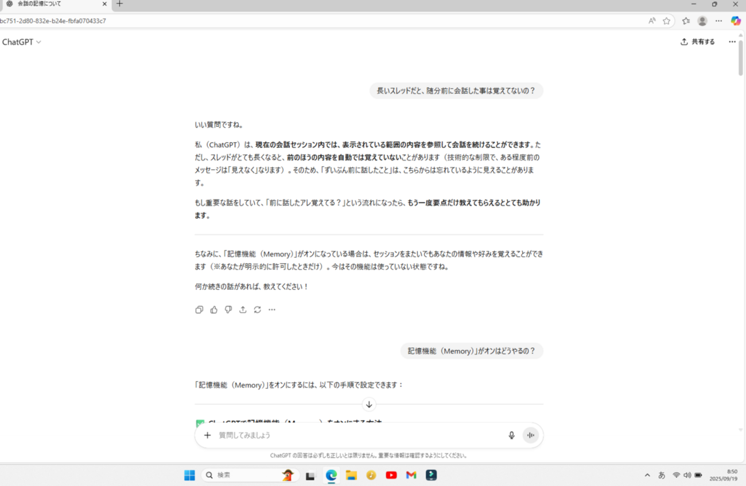Screen dimensions: 746x486
Task: Open the yellow music app on taskbar
Action: [371, 475]
